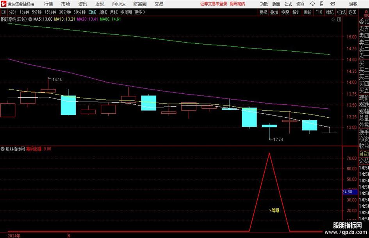Viewport: 369px width, 238px height.
Task: Open the 市场 menu
Action: tap(66, 4)
